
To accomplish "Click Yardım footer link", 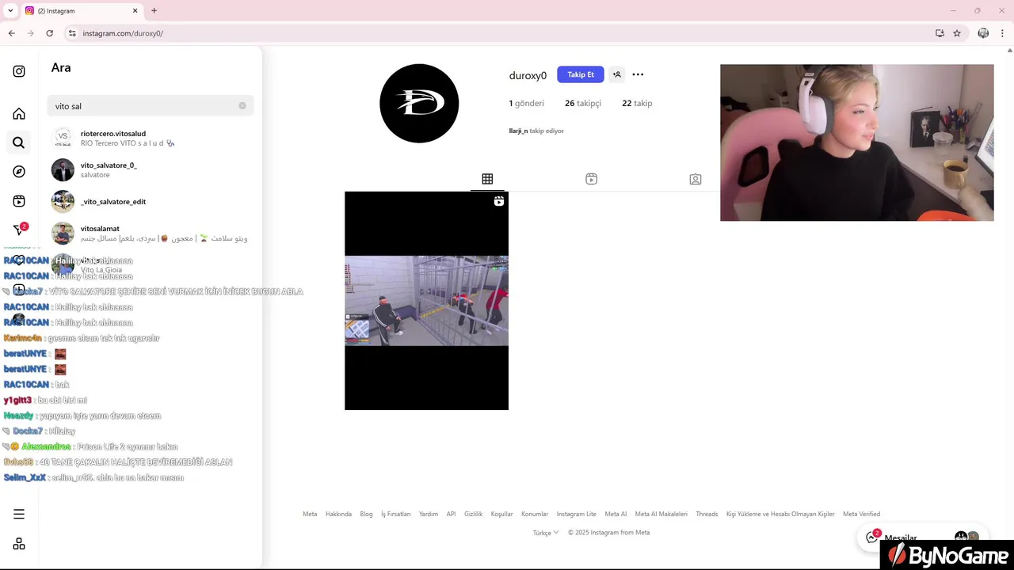I will coord(429,514).
